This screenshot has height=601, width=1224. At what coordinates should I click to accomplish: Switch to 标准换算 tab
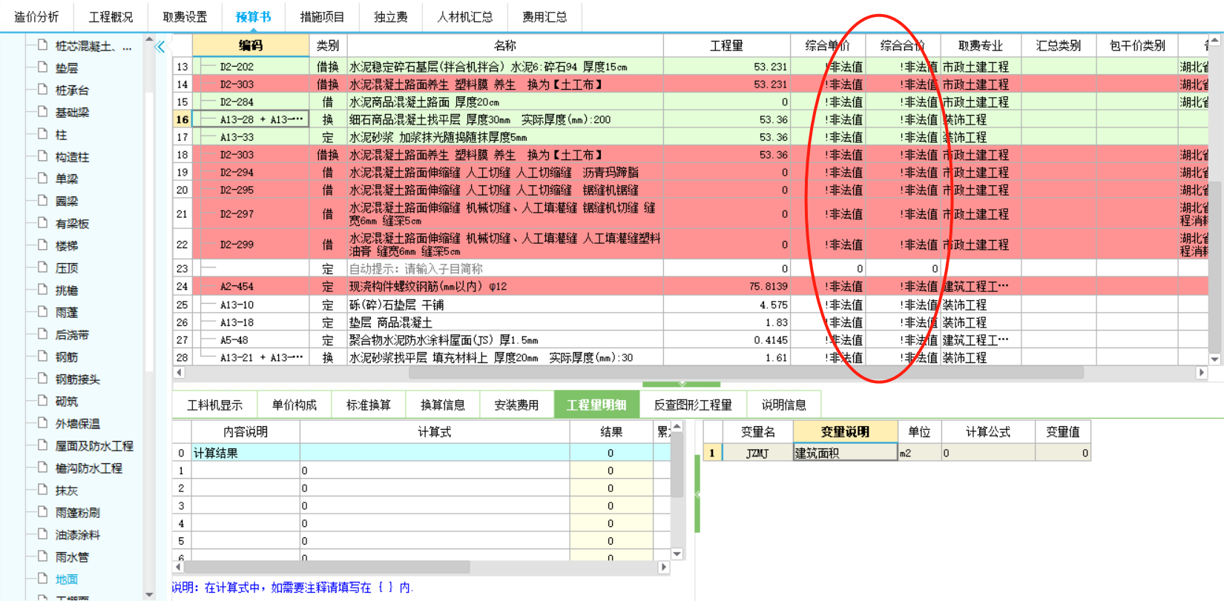coord(368,405)
